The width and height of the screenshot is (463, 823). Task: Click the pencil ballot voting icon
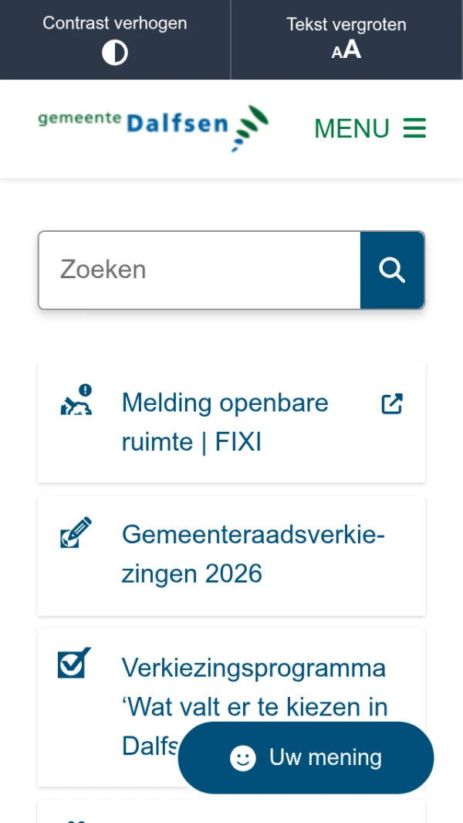click(x=76, y=532)
